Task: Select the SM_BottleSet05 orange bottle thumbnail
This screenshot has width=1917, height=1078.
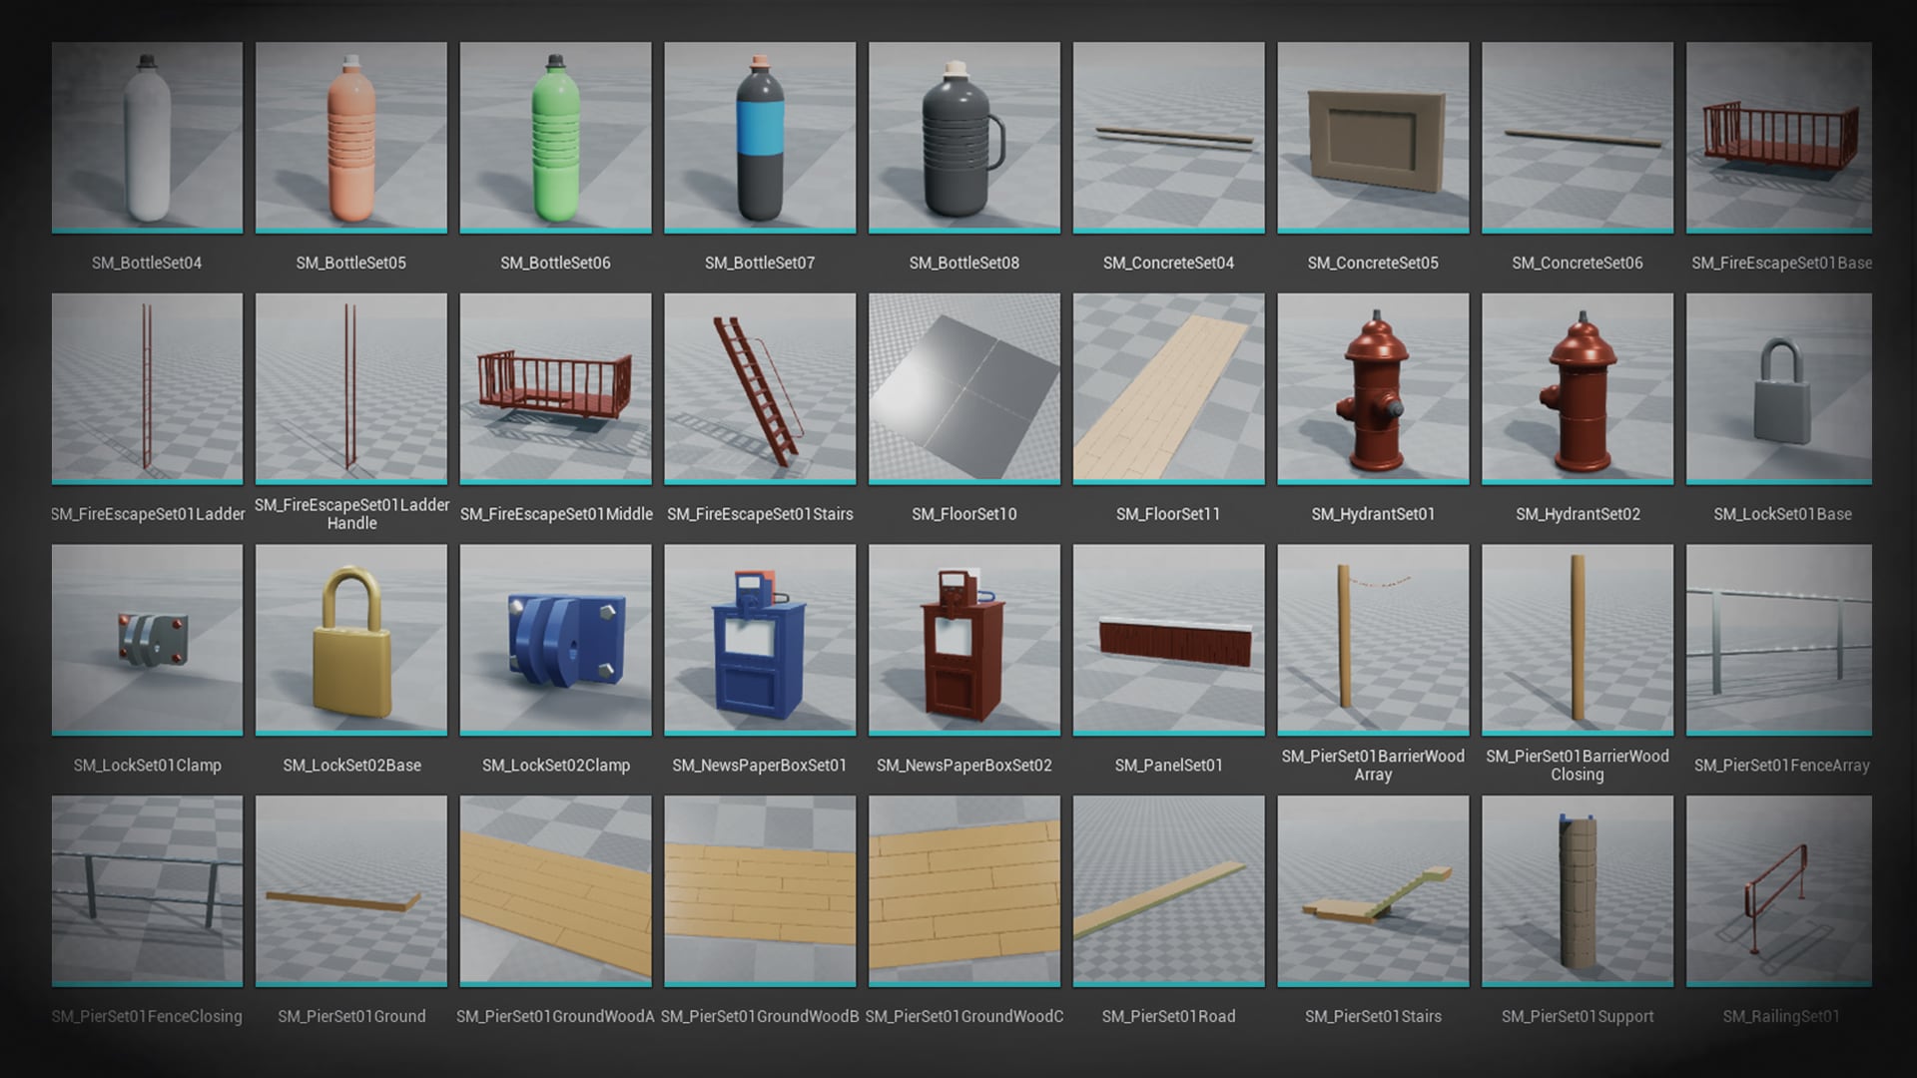Action: [x=351, y=138]
